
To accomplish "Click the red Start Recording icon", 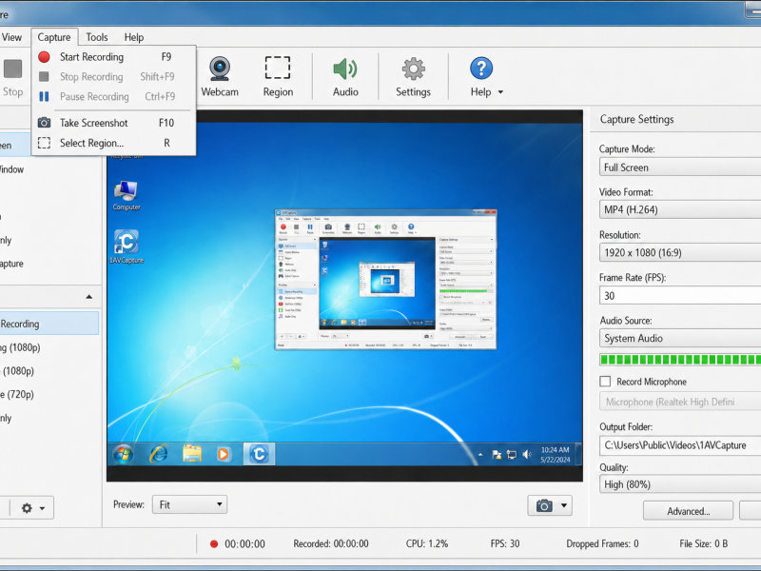I will click(44, 57).
